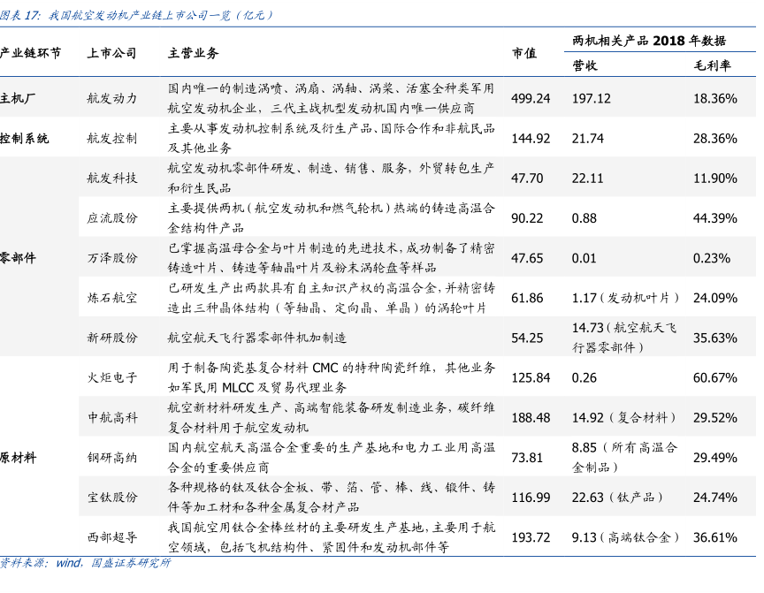The image size is (764, 593).
Task: Click the '营收' sub-header
Action: pyautogui.click(x=584, y=65)
